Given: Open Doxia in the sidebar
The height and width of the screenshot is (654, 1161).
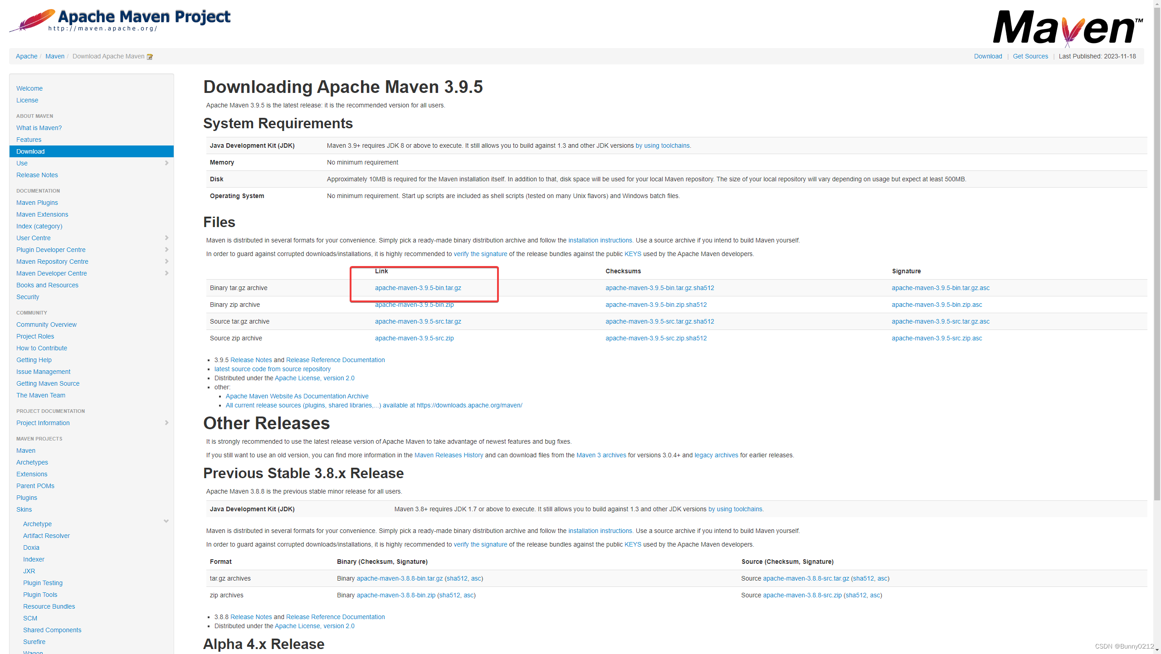Looking at the screenshot, I should click(31, 547).
